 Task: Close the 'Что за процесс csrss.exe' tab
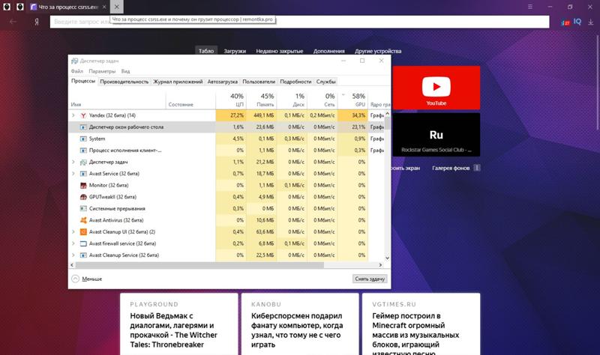point(104,7)
